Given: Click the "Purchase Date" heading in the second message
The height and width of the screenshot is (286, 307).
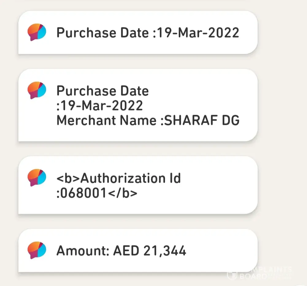Looking at the screenshot, I should (x=102, y=91).
